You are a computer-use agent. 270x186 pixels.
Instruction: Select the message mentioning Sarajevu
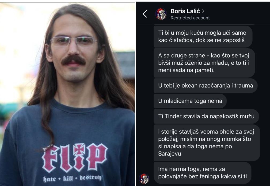click(x=207, y=143)
